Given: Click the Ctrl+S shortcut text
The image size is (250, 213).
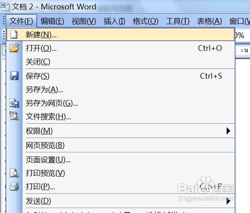Looking at the screenshot, I should pos(211,76).
